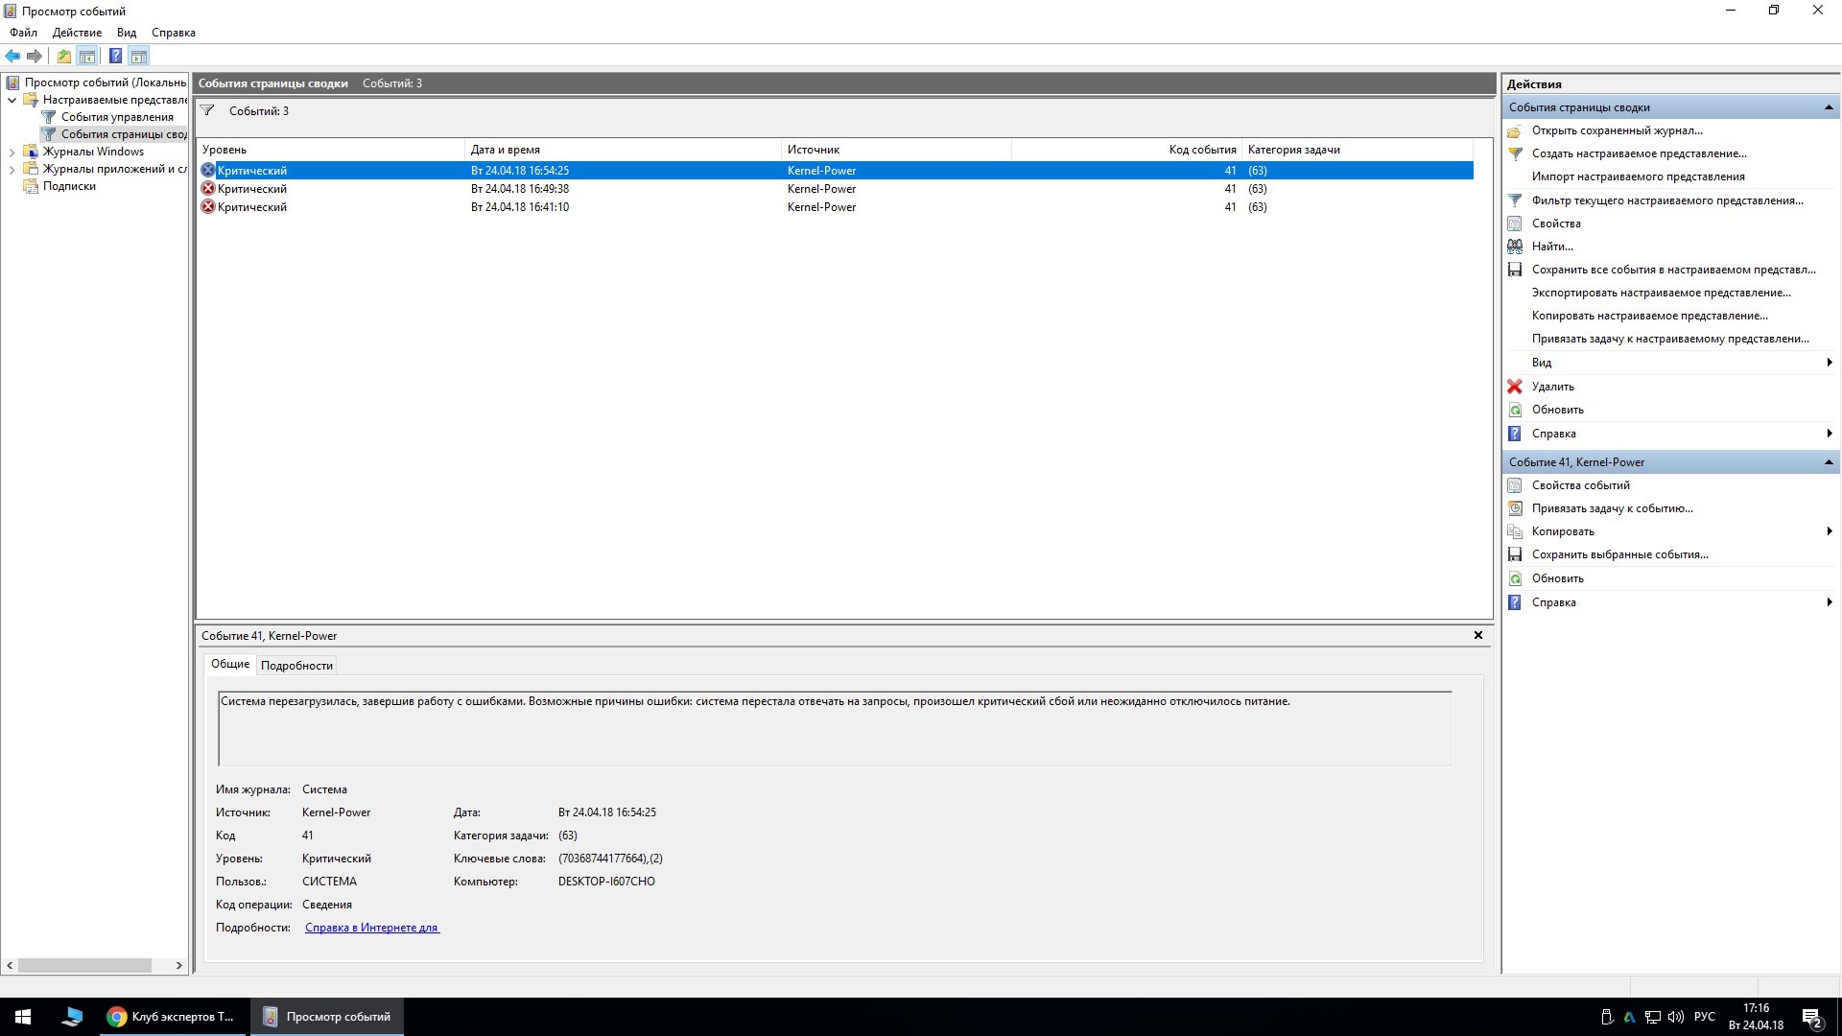Expand the Журналы Windows tree node
The image size is (1842, 1036).
pyautogui.click(x=12, y=152)
